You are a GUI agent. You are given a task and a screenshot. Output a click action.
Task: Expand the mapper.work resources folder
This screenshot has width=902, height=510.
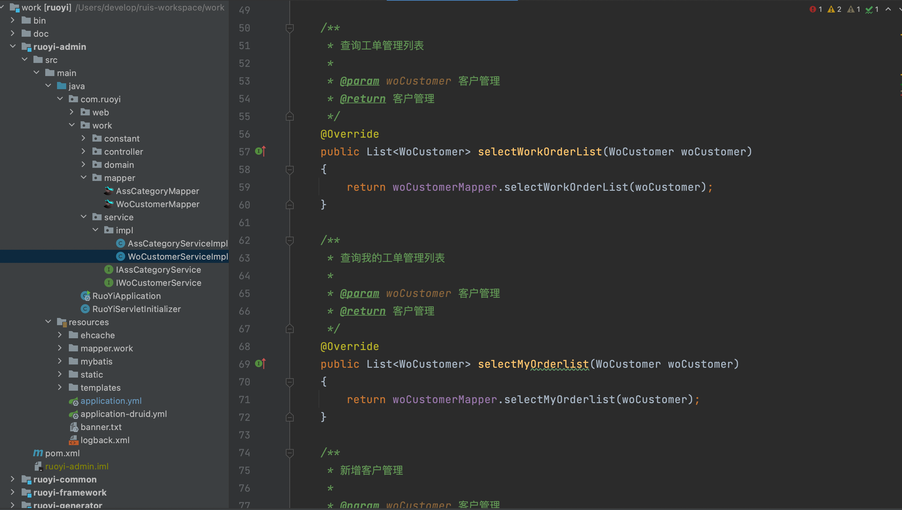60,348
